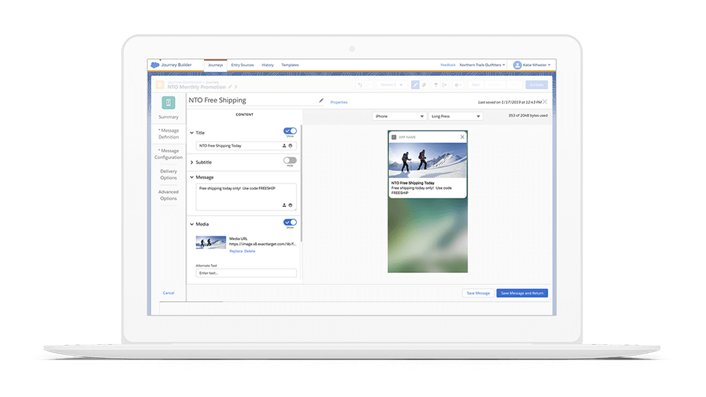Turn on the Subtitle toggle
This screenshot has width=706, height=397.
click(289, 160)
